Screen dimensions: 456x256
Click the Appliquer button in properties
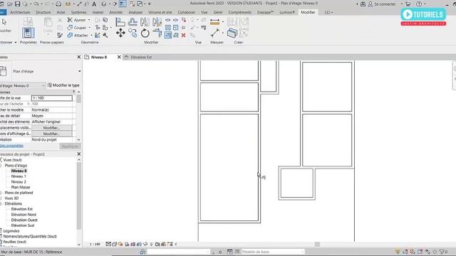coord(70,146)
